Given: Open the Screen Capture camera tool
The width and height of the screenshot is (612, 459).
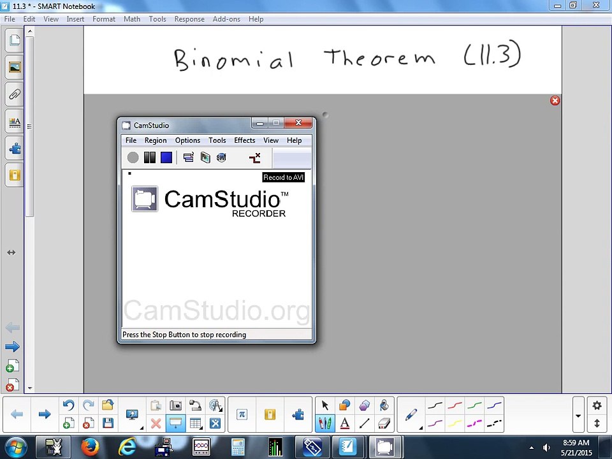Looking at the screenshot, I should [x=176, y=405].
